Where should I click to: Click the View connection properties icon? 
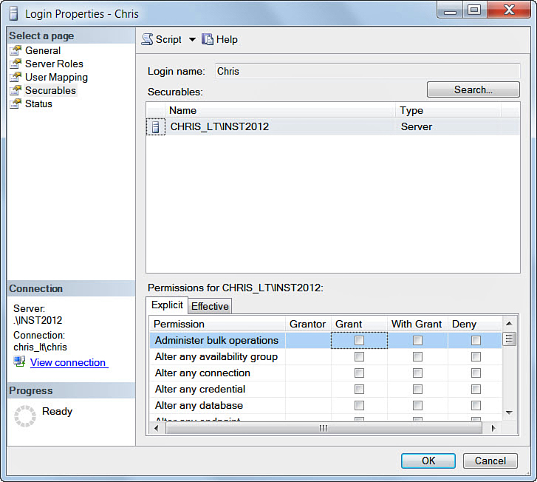[x=20, y=361]
